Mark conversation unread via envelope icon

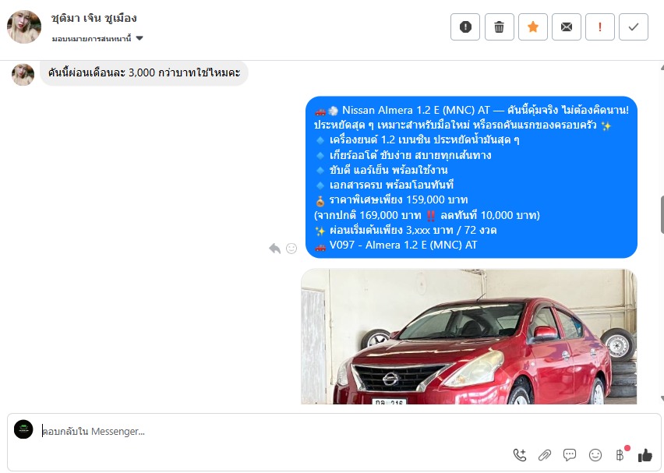tap(566, 27)
